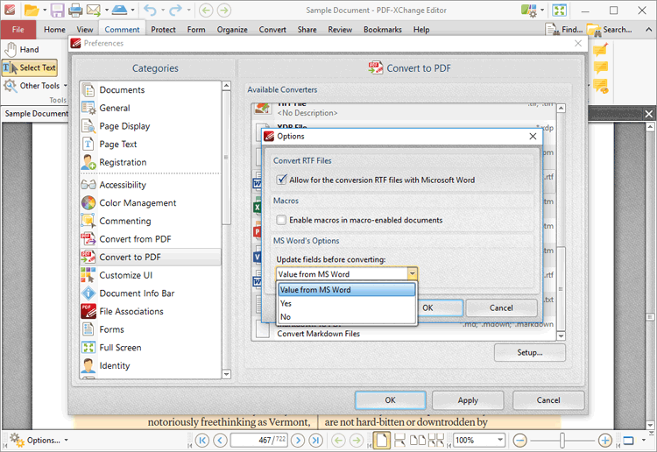Open the Bookmarks tab
657x452 pixels.
(383, 29)
